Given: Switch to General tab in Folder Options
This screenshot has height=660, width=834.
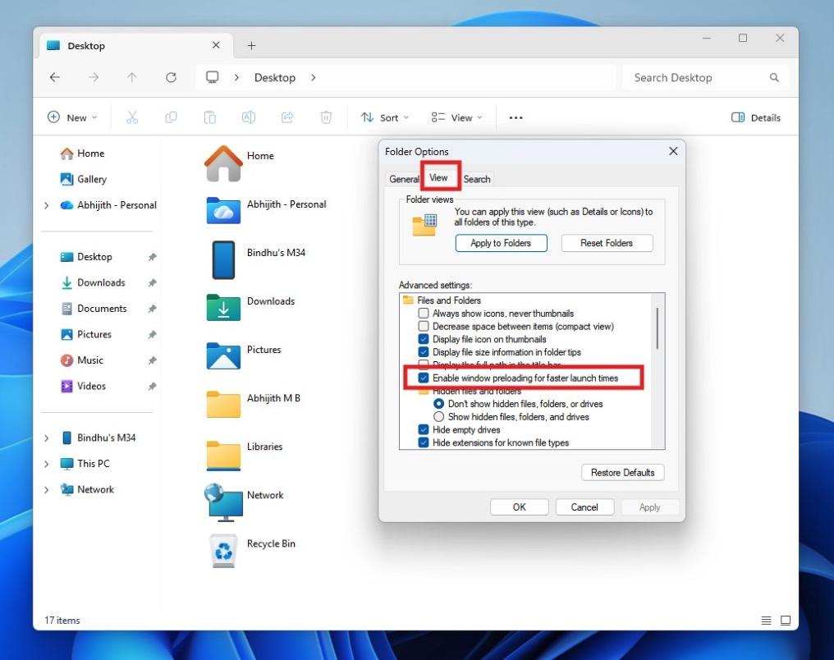Looking at the screenshot, I should coord(404,179).
